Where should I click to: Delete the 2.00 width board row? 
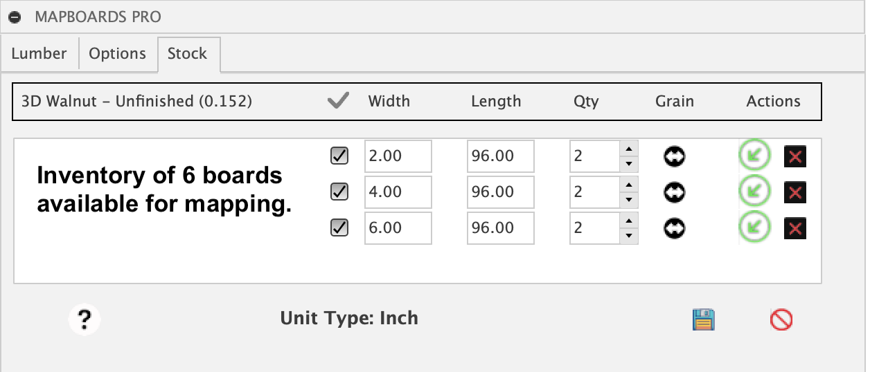coord(795,157)
